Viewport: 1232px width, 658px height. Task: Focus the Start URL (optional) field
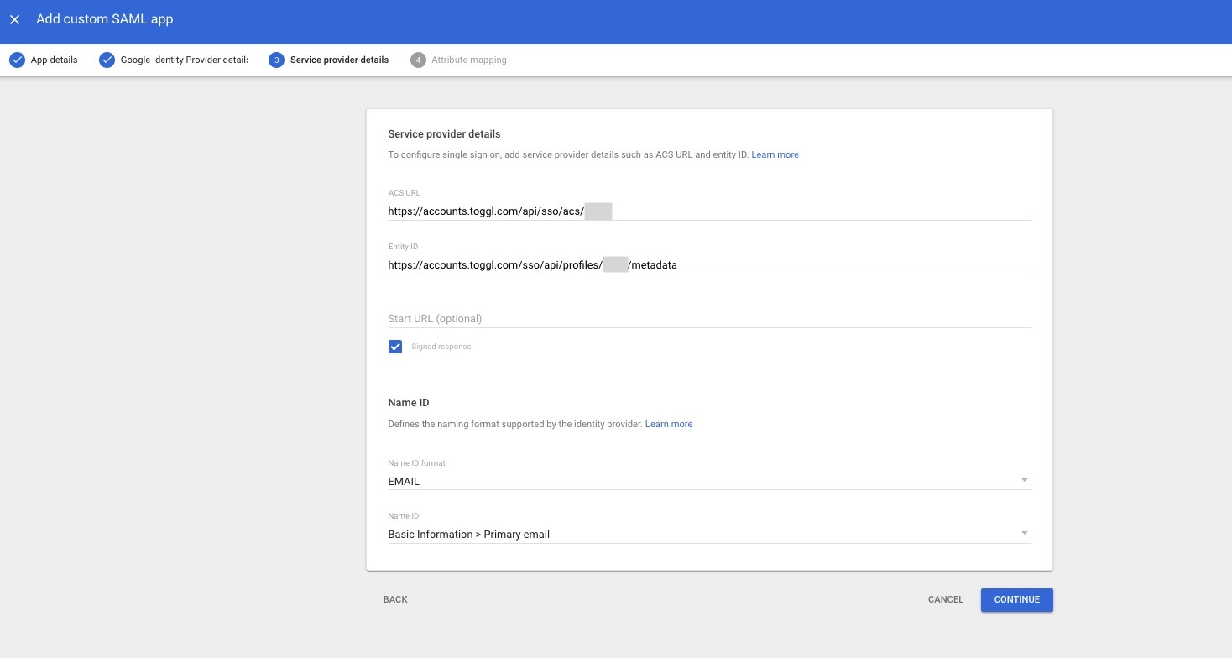coord(708,319)
